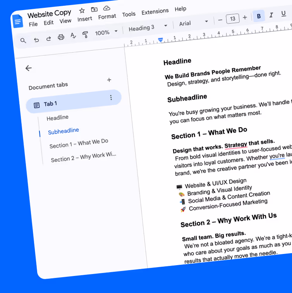Click 'Design that works.' bold text

198,149
